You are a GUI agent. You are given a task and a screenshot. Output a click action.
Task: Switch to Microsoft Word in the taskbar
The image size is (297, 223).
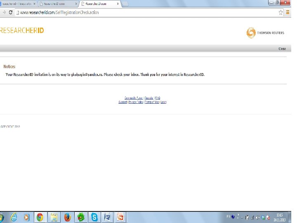[x=107, y=217]
